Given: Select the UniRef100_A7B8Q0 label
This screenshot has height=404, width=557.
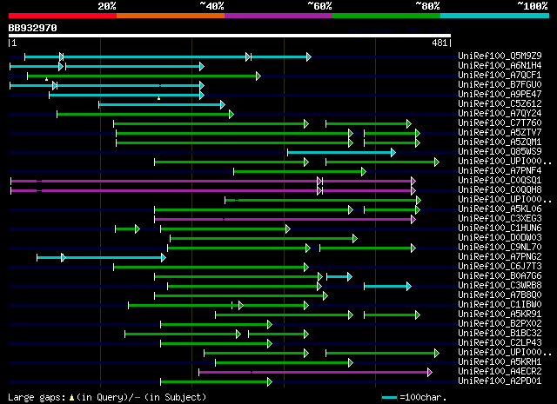Looking at the screenshot, I should 500,295.
